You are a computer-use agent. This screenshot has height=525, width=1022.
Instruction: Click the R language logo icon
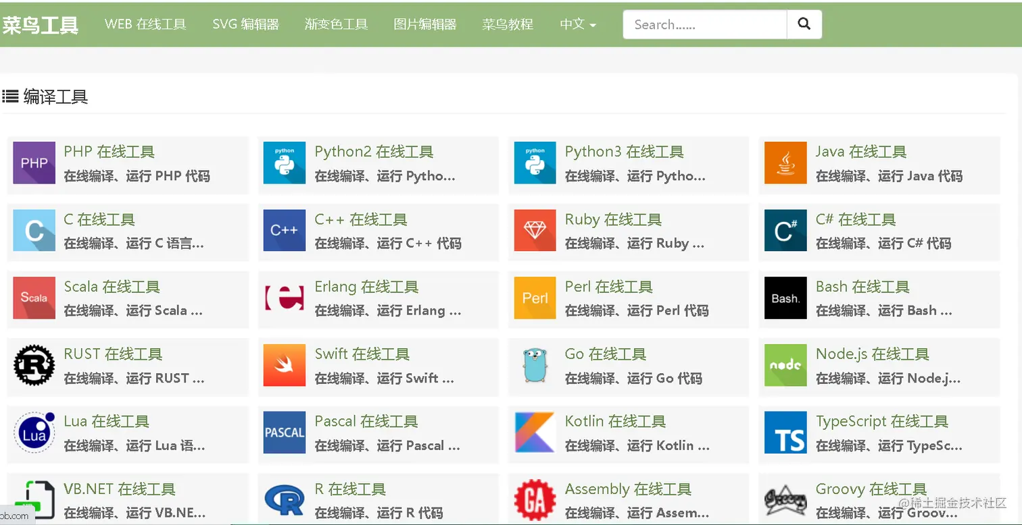tap(285, 500)
